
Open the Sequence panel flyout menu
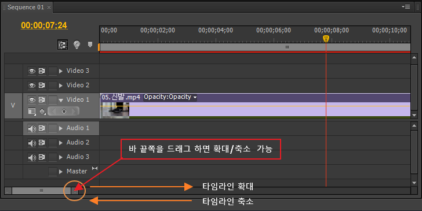(x=406, y=7)
